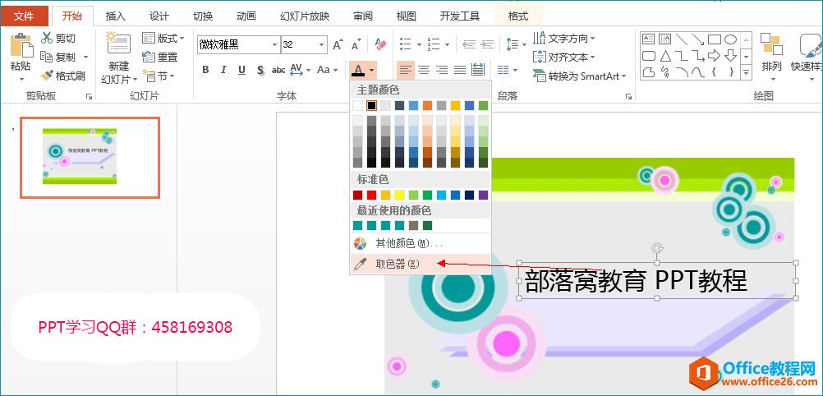
Task: Select the slide 1 thumbnail
Action: point(90,157)
